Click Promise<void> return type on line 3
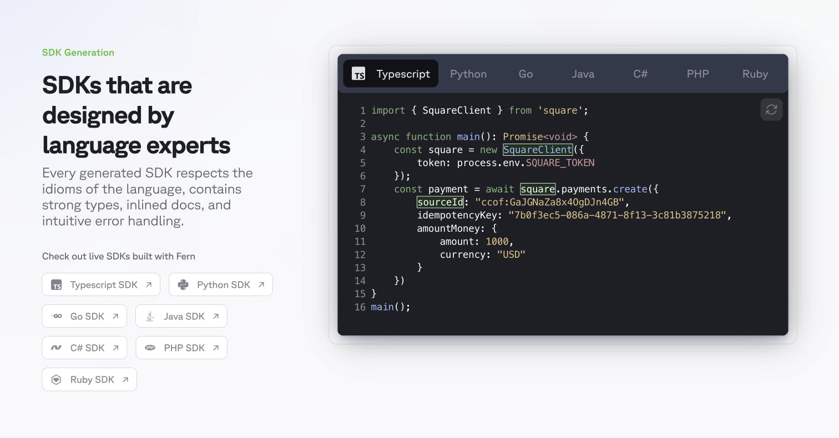 pyautogui.click(x=540, y=137)
